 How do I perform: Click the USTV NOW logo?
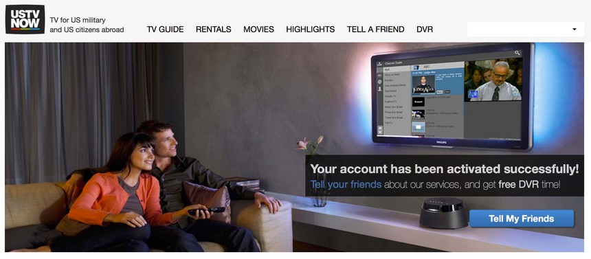pos(25,19)
